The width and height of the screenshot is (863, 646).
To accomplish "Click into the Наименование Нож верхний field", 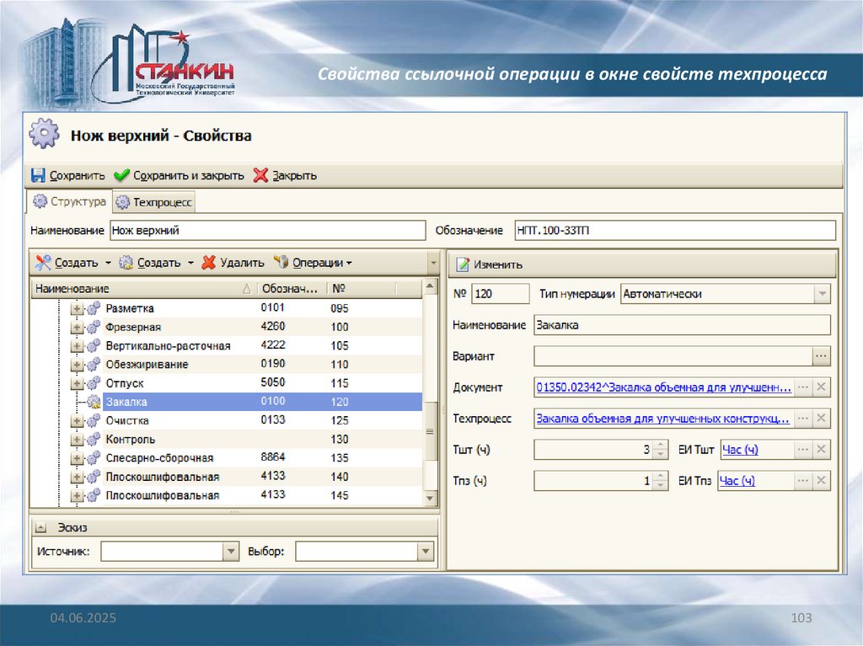I will coord(267,230).
